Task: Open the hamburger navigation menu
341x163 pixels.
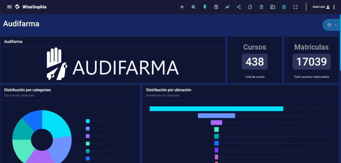Action: [9, 7]
